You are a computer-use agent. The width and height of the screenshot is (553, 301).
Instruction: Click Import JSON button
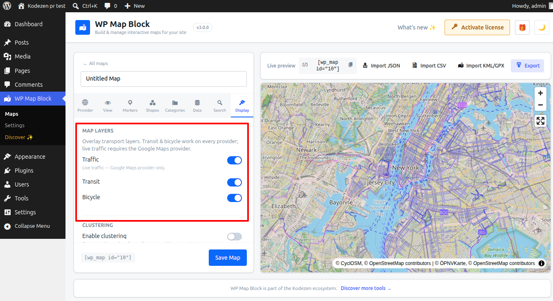pos(381,65)
